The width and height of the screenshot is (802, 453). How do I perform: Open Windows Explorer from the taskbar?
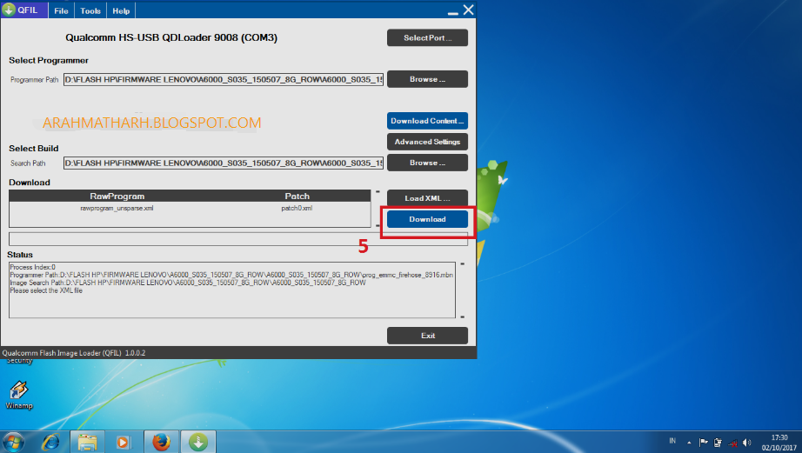pos(88,442)
